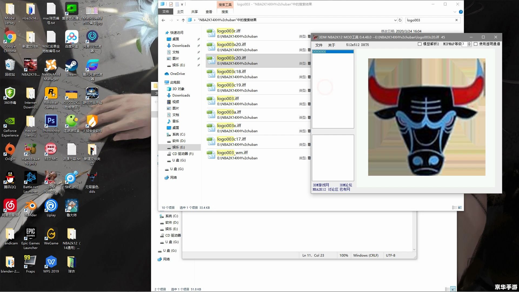
Task: Click the Explorer back arrow
Action: click(x=163, y=20)
